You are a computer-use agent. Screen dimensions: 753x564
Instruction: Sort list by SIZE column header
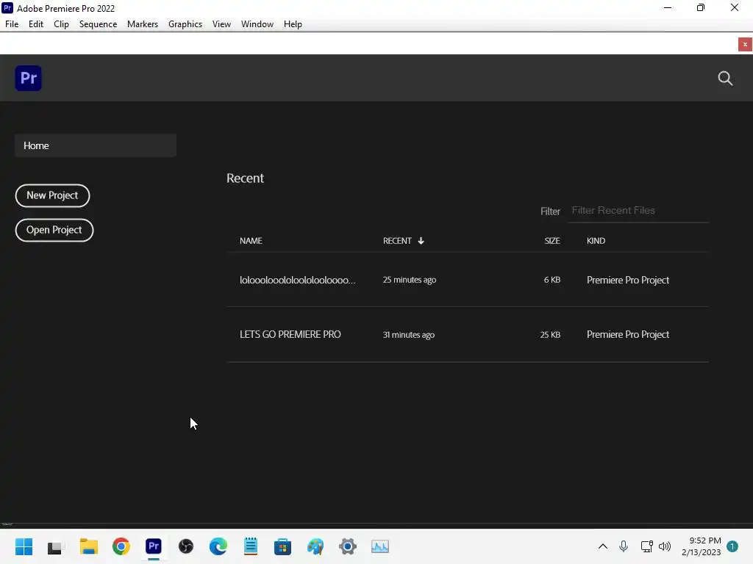552,241
